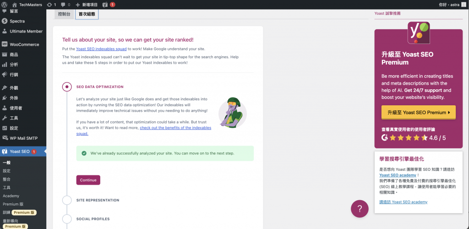Click the green success checkmark icon

pyautogui.click(x=84, y=153)
